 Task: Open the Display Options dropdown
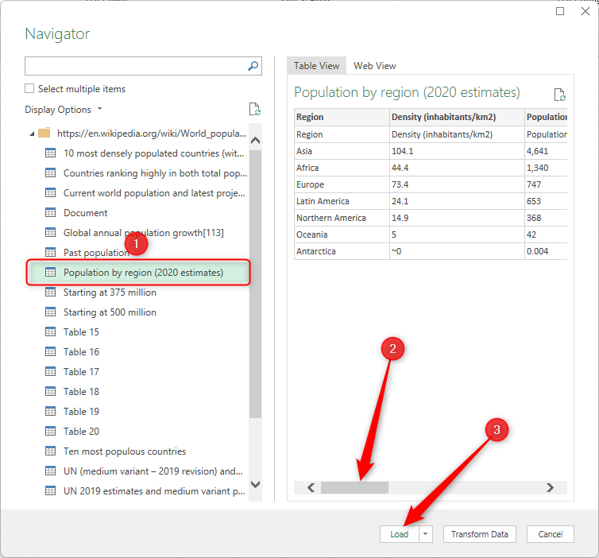64,110
